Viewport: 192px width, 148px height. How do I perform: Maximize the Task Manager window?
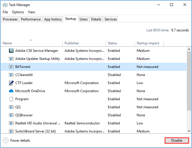pos(172,5)
